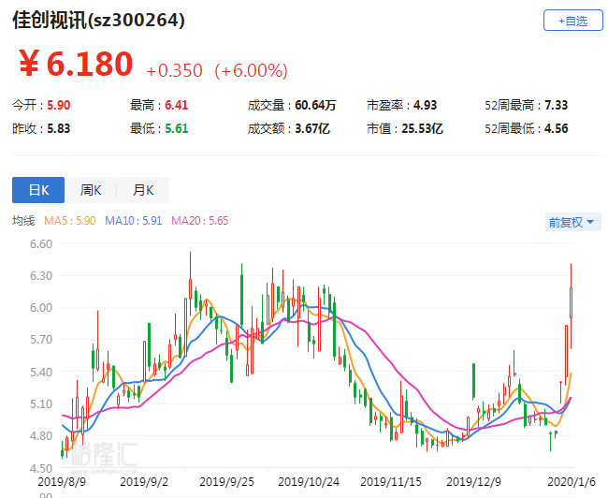Click the 均线 label beside moving averages

click(x=23, y=221)
